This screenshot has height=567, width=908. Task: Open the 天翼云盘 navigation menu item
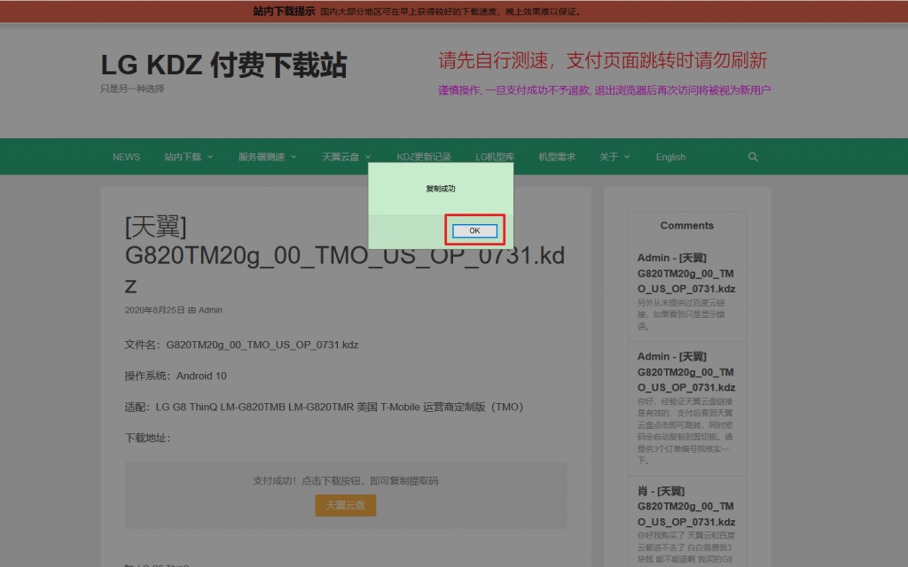[340, 157]
